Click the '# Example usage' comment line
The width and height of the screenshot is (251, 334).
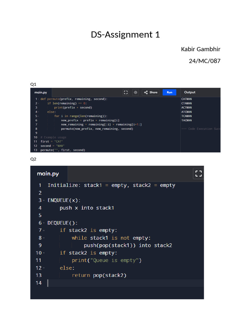point(53,137)
